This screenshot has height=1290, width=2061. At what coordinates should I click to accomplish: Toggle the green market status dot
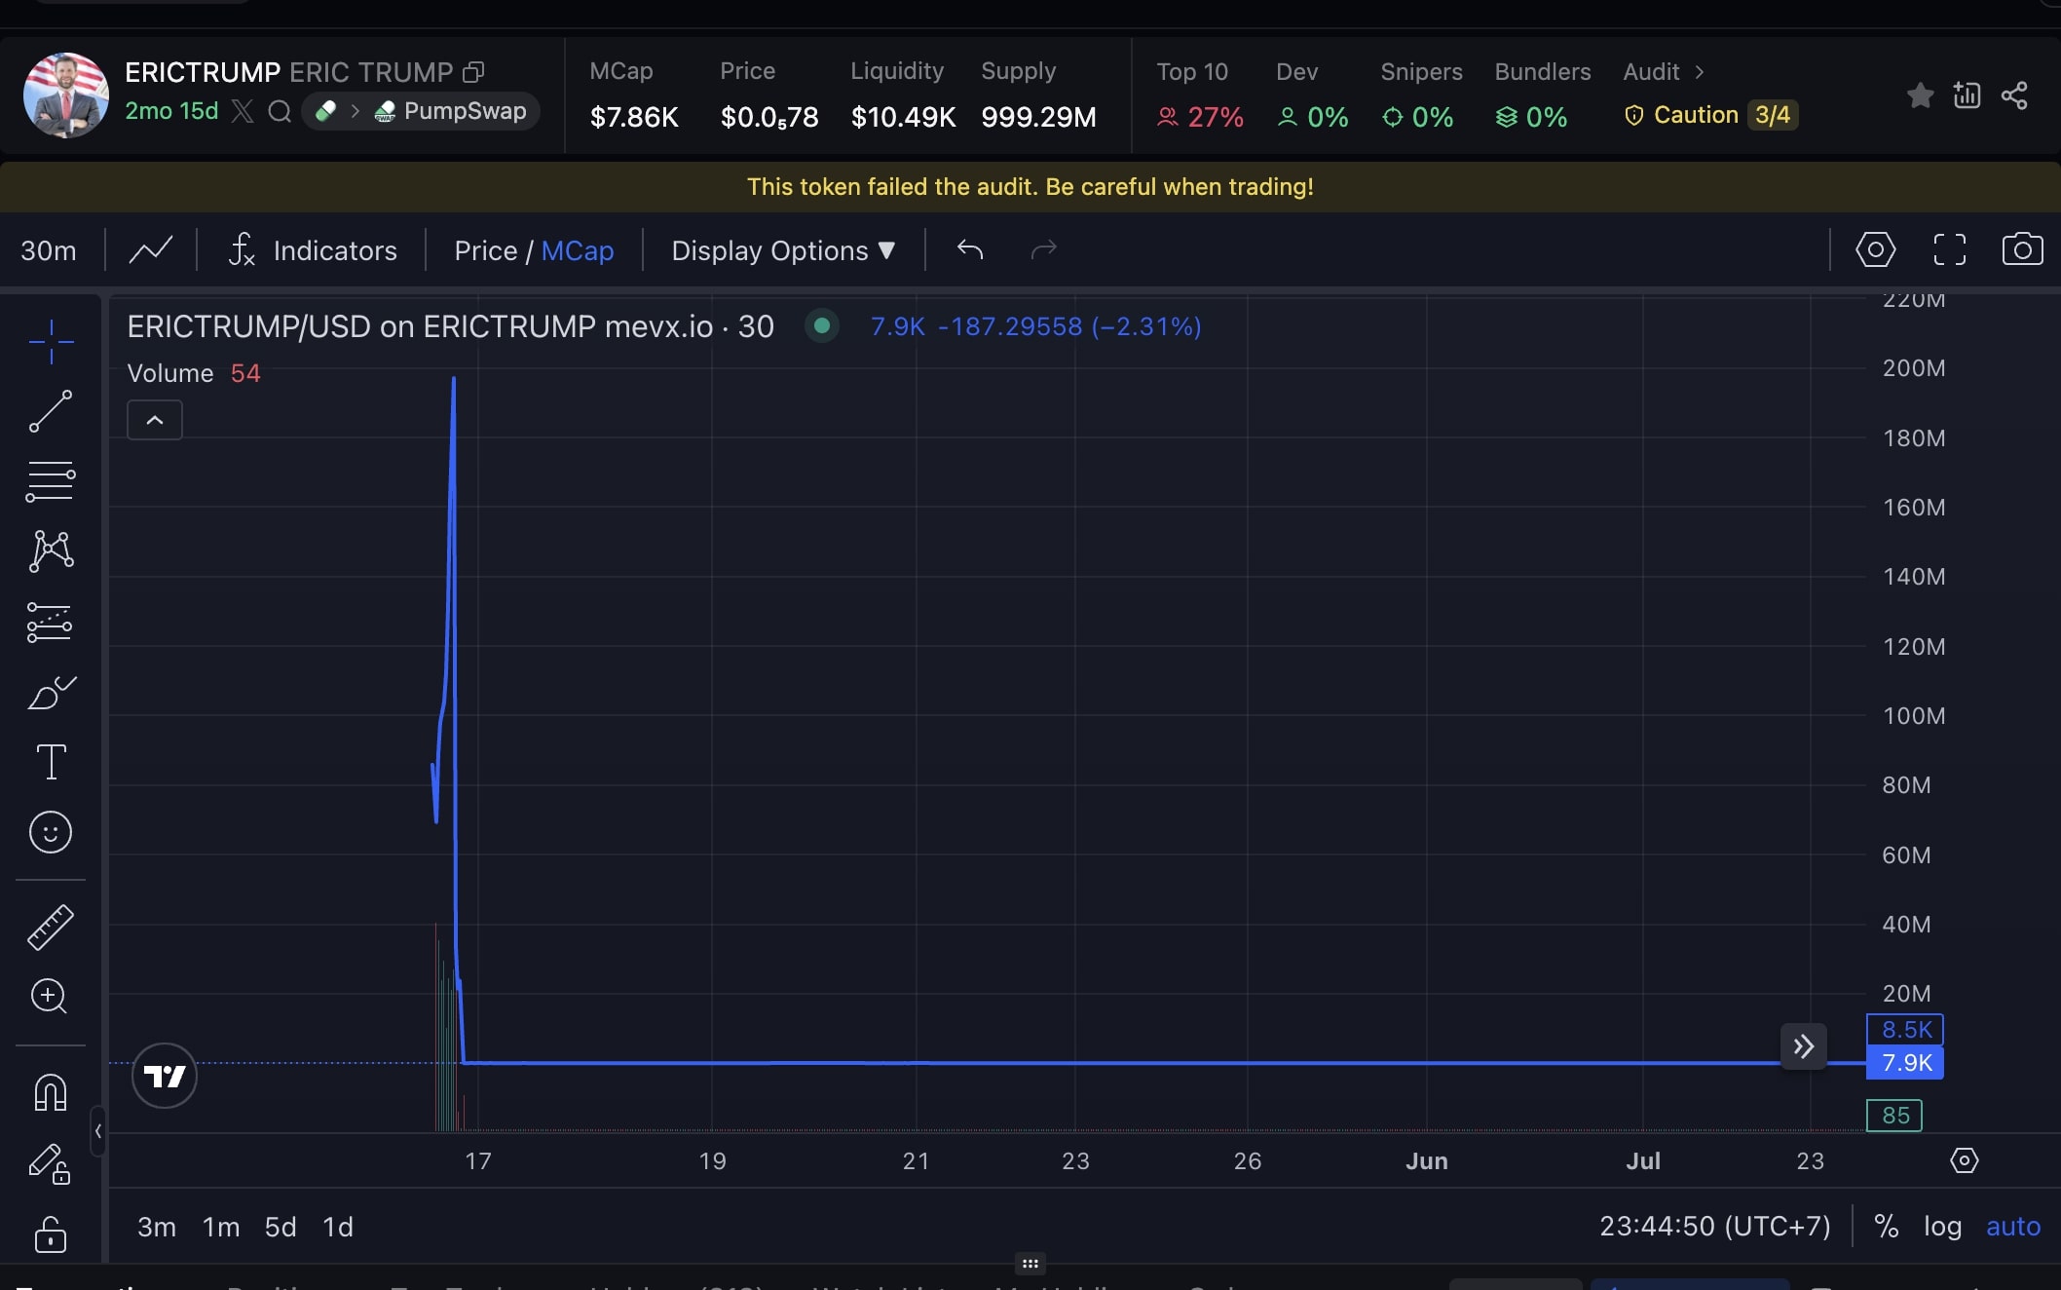(x=822, y=325)
